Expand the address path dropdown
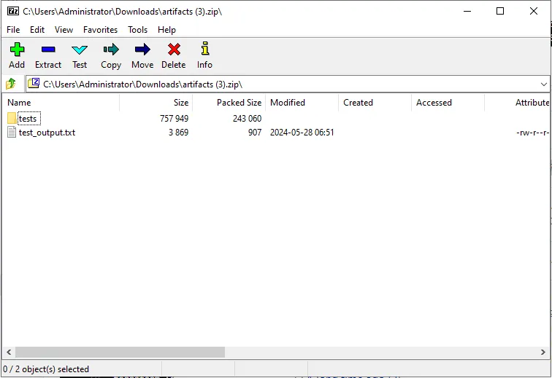This screenshot has width=552, height=378. coord(543,84)
